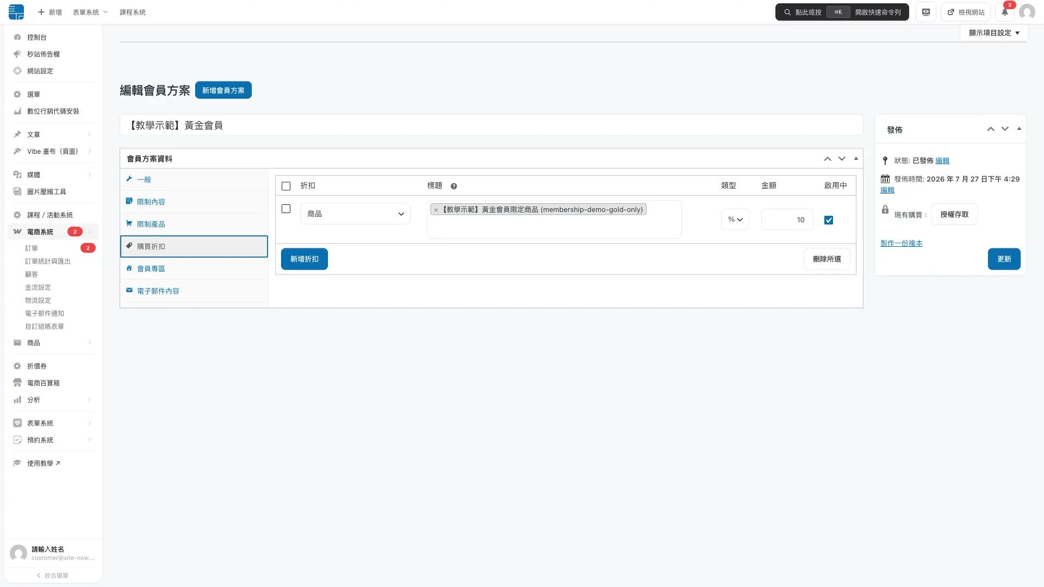Check the 商品 discount row checkbox
This screenshot has height=587, width=1044.
click(286, 209)
